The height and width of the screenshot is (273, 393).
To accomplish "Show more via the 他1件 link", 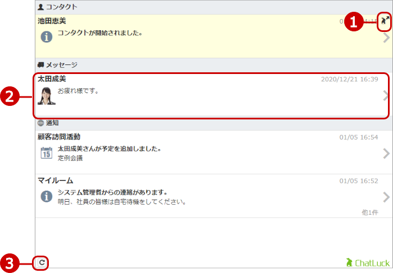I will click(369, 212).
